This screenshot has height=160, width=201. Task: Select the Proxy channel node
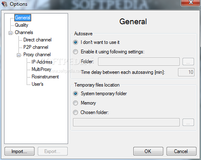pyautogui.click(x=37, y=55)
